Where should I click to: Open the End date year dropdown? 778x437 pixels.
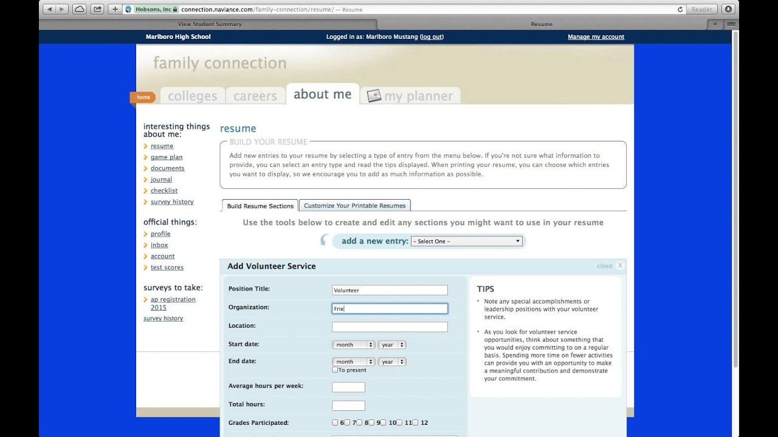(392, 362)
